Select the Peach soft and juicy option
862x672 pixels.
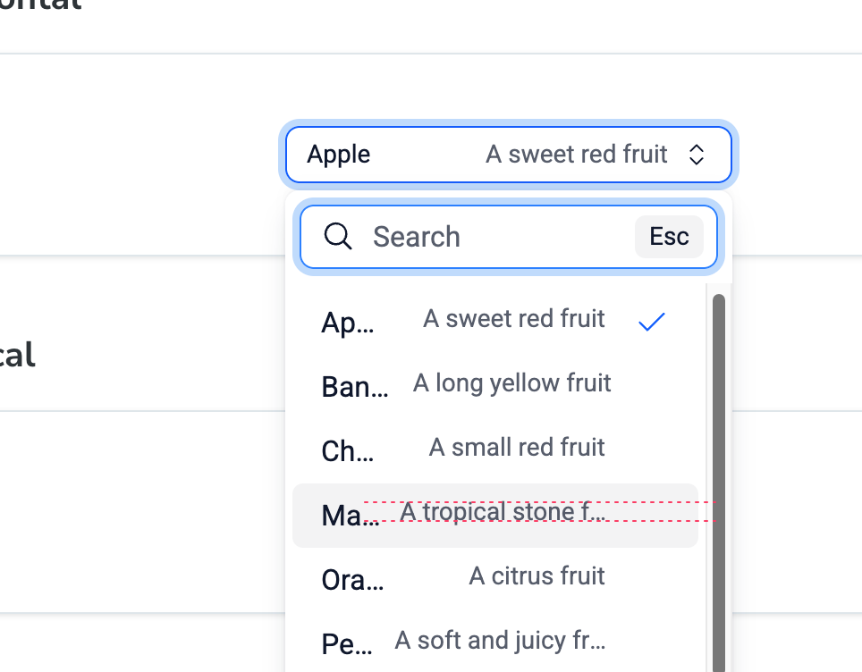click(494, 643)
